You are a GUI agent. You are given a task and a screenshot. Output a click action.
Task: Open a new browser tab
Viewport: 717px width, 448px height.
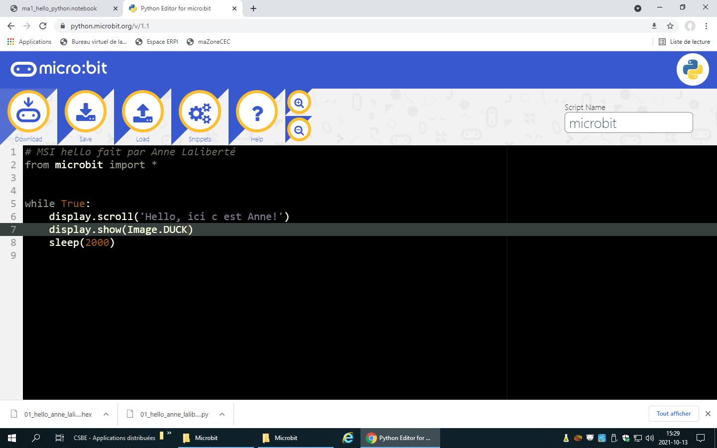253,8
